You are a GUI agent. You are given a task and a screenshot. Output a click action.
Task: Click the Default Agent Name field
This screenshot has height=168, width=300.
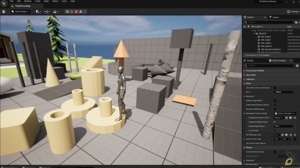(283, 126)
